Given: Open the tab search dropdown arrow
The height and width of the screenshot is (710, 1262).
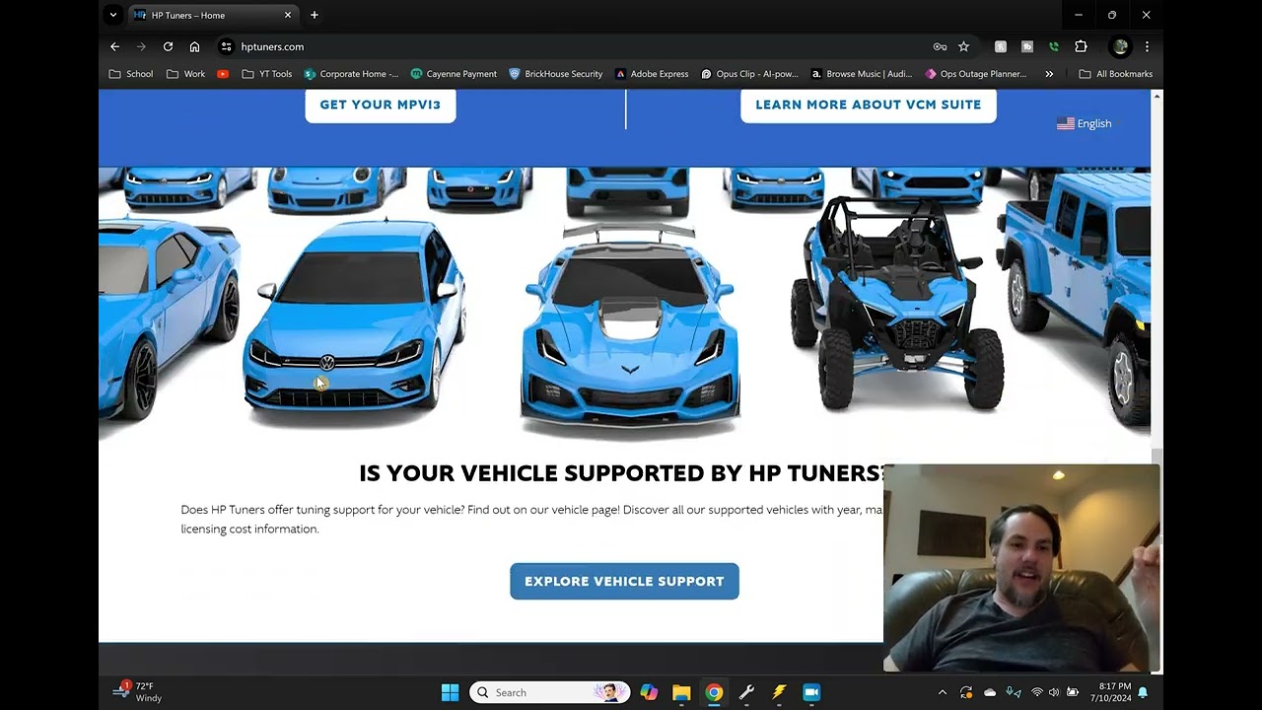Looking at the screenshot, I should pos(113,15).
